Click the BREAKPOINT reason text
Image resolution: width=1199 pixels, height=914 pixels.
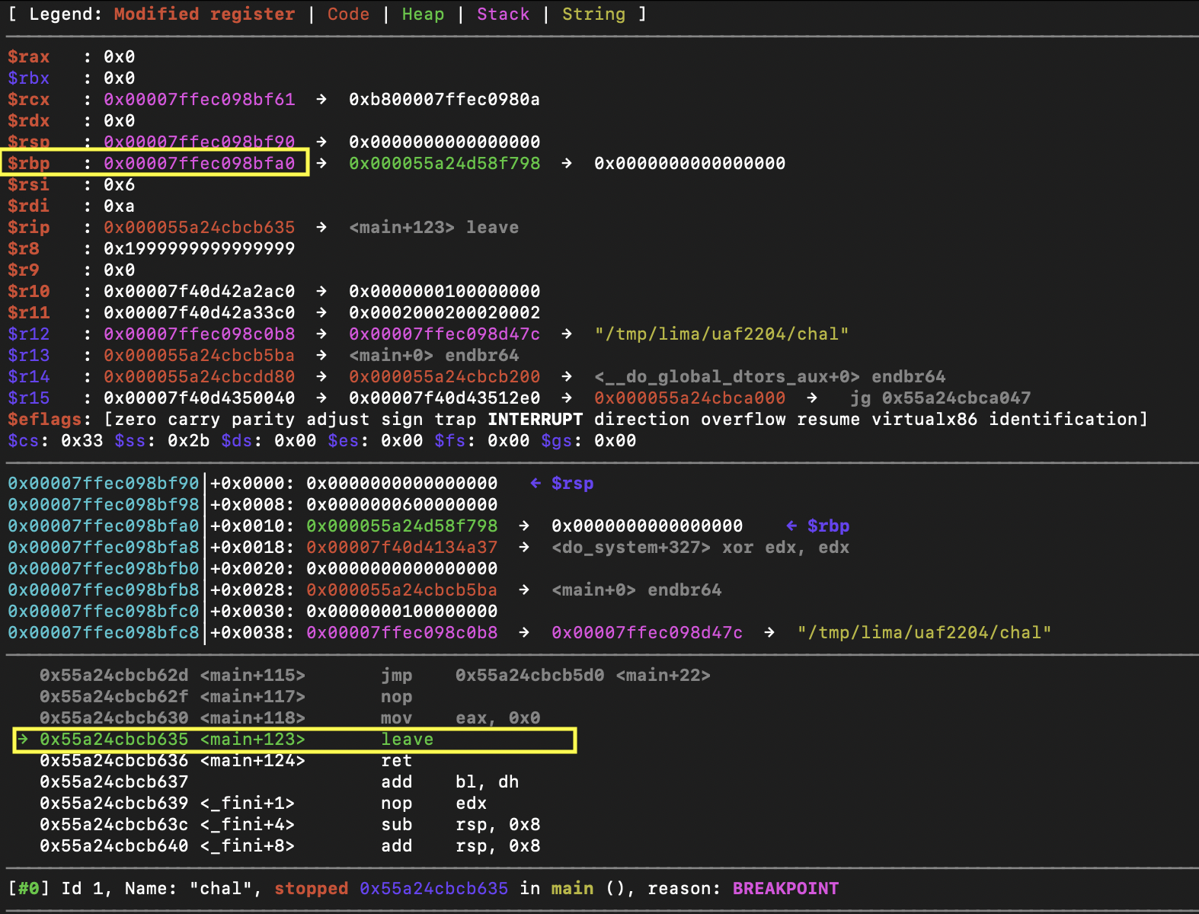point(786,889)
